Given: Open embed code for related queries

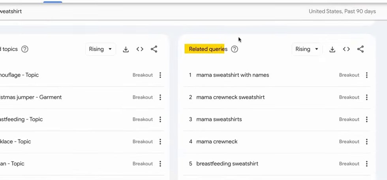Looking at the screenshot, I should 346,49.
